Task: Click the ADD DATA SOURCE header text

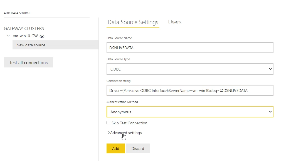Action: tap(17, 13)
